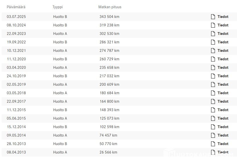Open Tiedot link for 10.12.2021 service

223,51
